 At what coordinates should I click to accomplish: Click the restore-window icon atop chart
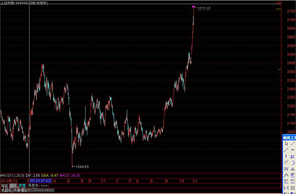coord(279,3)
